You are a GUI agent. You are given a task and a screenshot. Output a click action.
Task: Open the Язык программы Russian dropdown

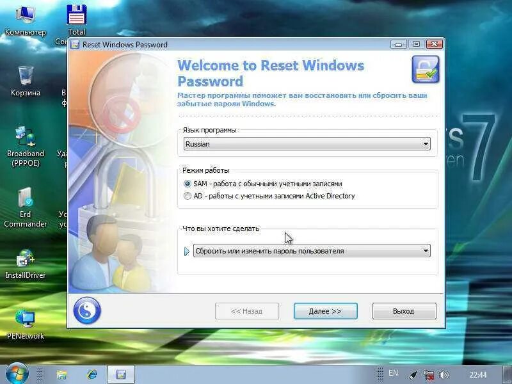(x=307, y=144)
